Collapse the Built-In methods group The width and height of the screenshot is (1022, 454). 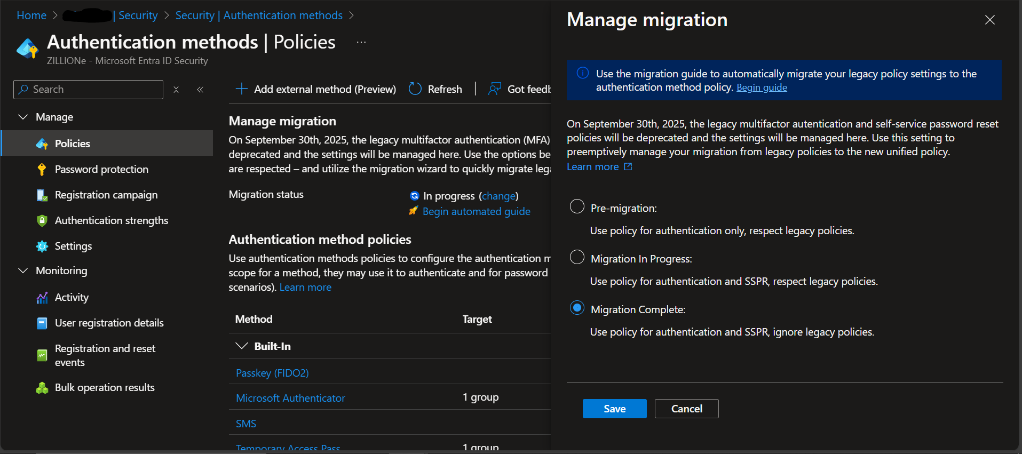pos(242,346)
